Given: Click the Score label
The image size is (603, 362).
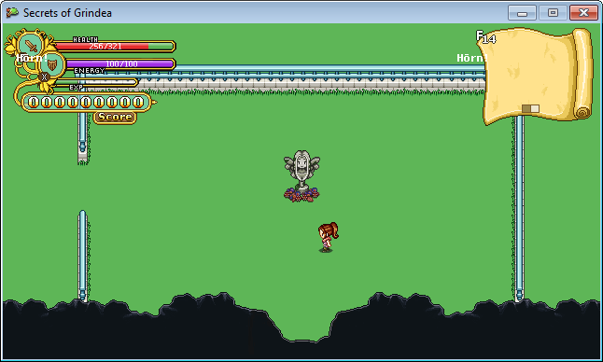Looking at the screenshot, I should pyautogui.click(x=115, y=117).
